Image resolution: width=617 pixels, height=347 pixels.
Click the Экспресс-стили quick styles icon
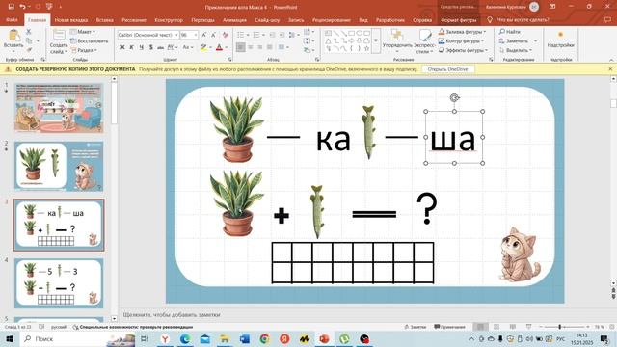point(425,36)
